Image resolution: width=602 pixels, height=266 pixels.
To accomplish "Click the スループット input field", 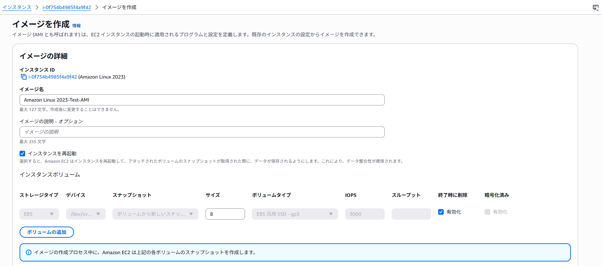I will click(411, 214).
